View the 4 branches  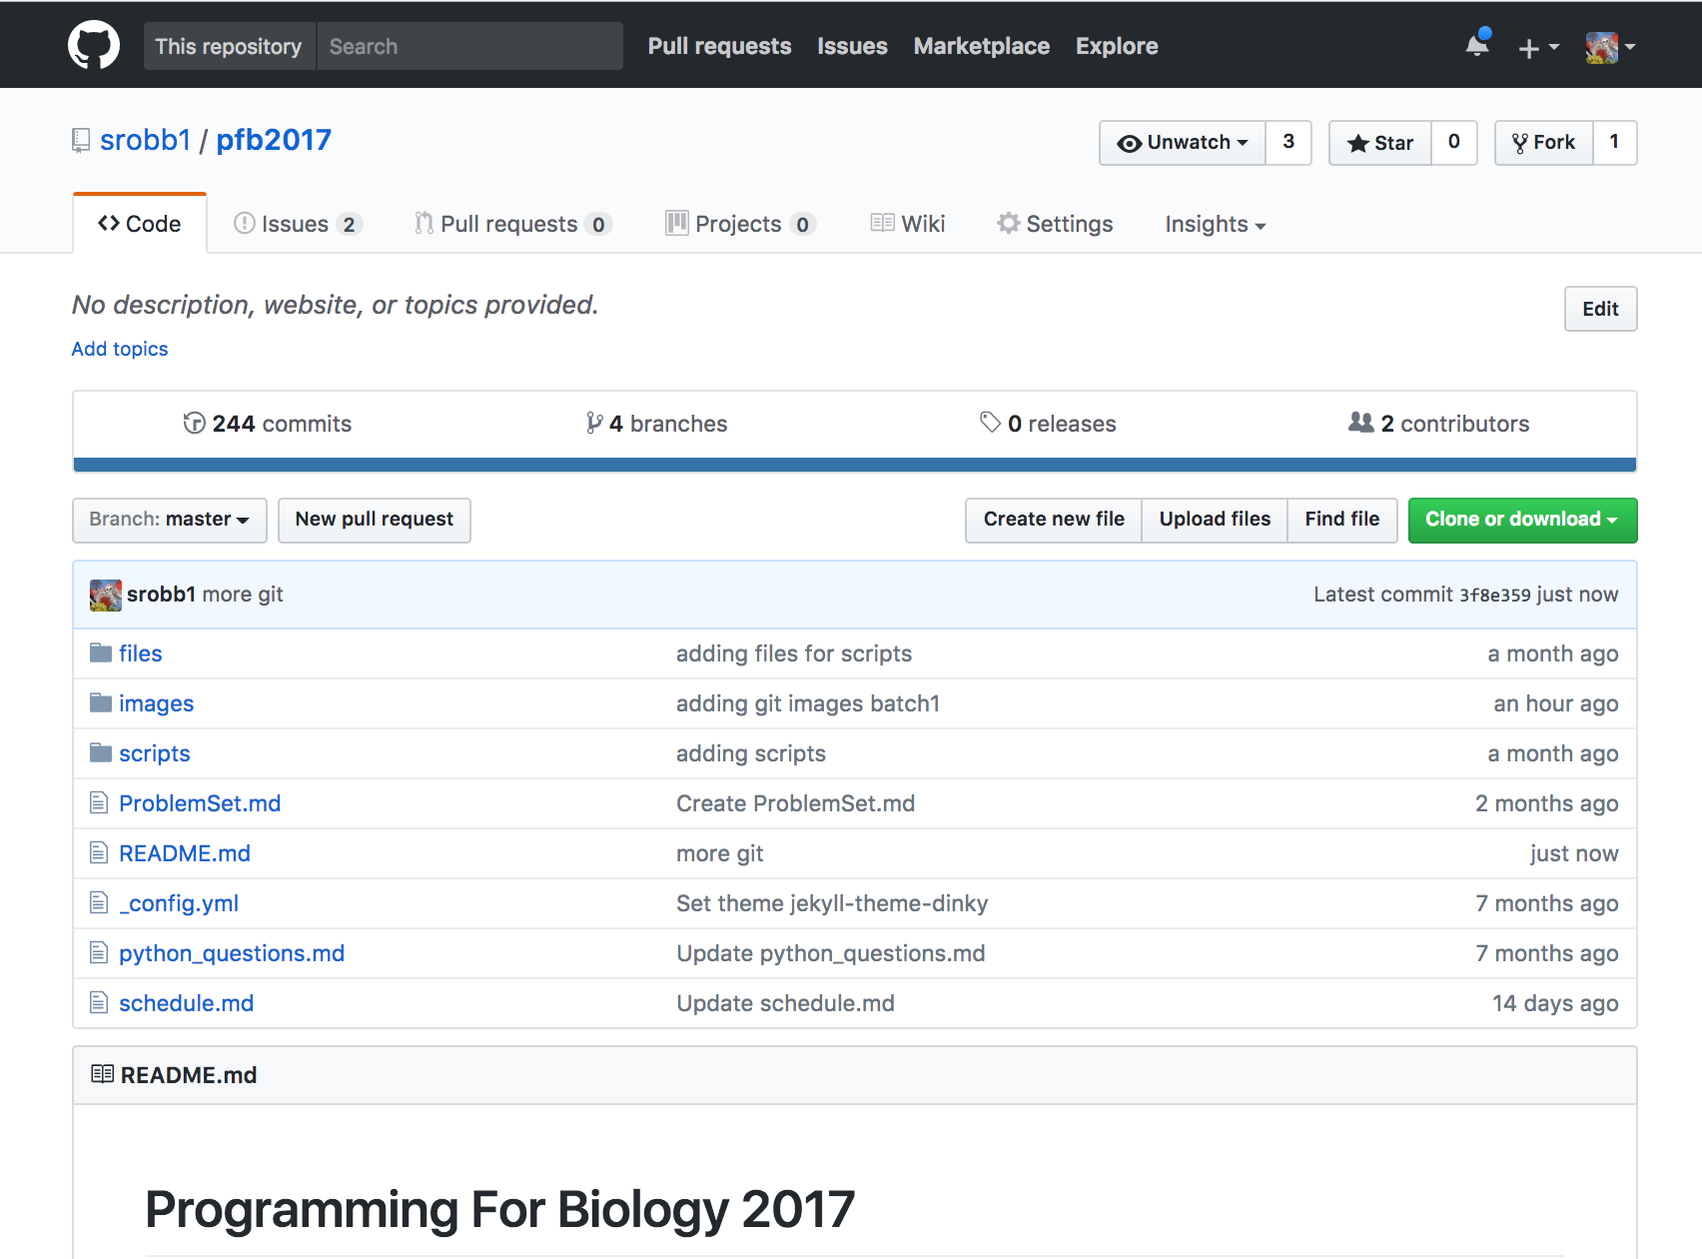click(x=656, y=424)
